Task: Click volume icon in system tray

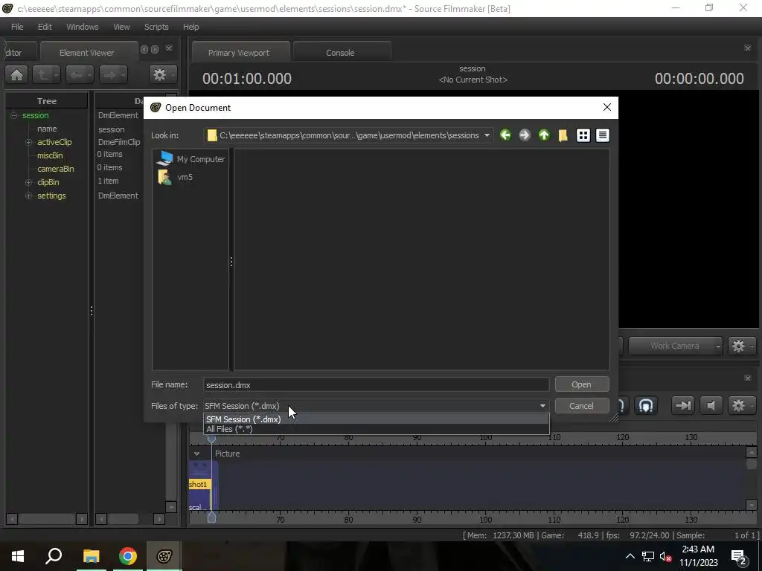Action: 665,556
